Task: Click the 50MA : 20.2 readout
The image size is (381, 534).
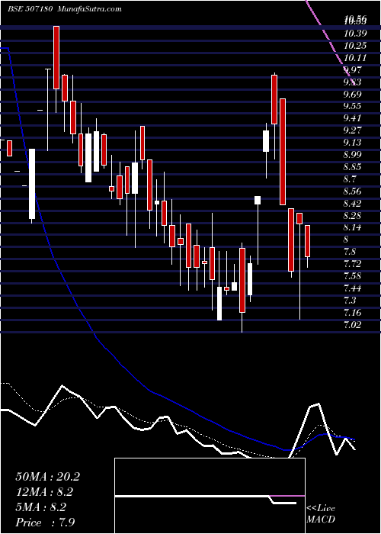Action: pos(47,477)
